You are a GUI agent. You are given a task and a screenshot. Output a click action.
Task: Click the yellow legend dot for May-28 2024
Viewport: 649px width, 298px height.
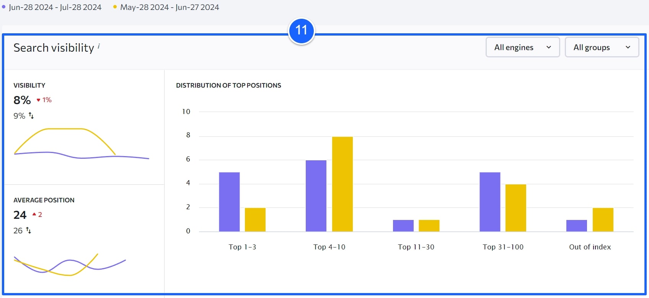(x=115, y=7)
